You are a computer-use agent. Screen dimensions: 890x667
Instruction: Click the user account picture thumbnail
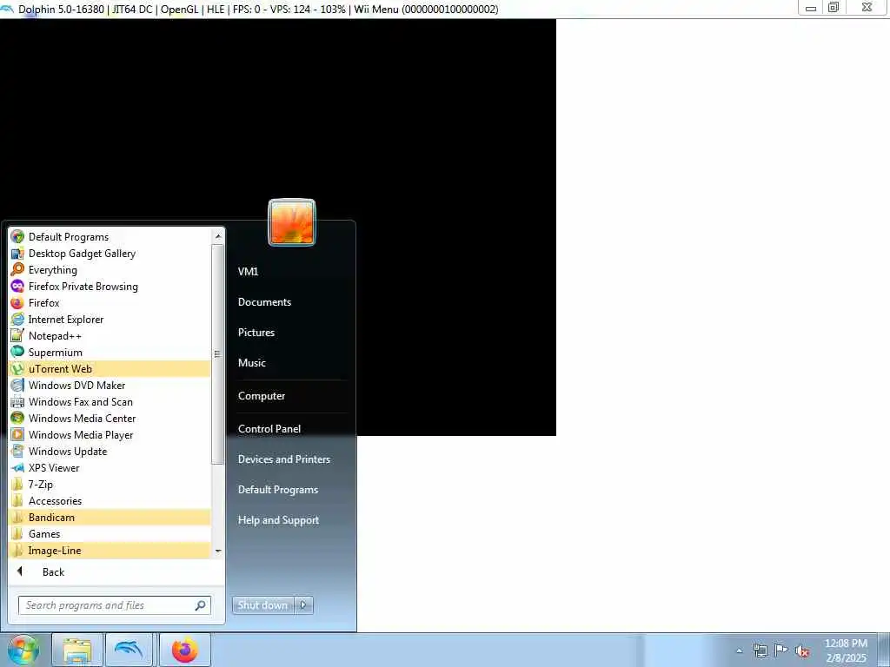[x=292, y=221]
